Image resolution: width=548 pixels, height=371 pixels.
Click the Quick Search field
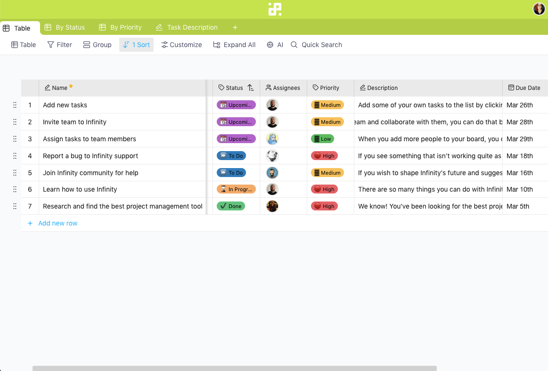[x=316, y=45]
